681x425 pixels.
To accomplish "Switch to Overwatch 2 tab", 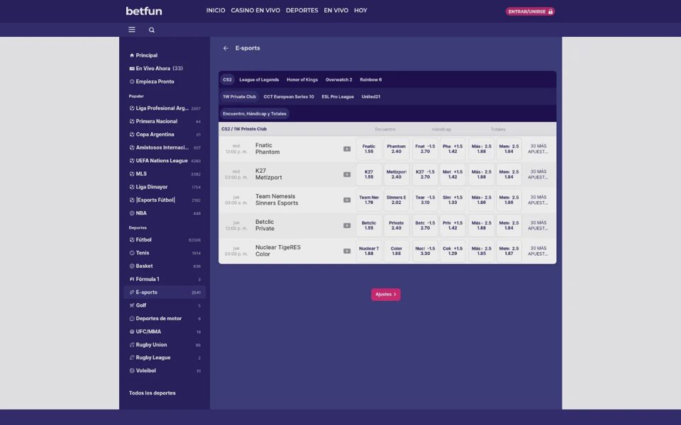I will 339,80.
